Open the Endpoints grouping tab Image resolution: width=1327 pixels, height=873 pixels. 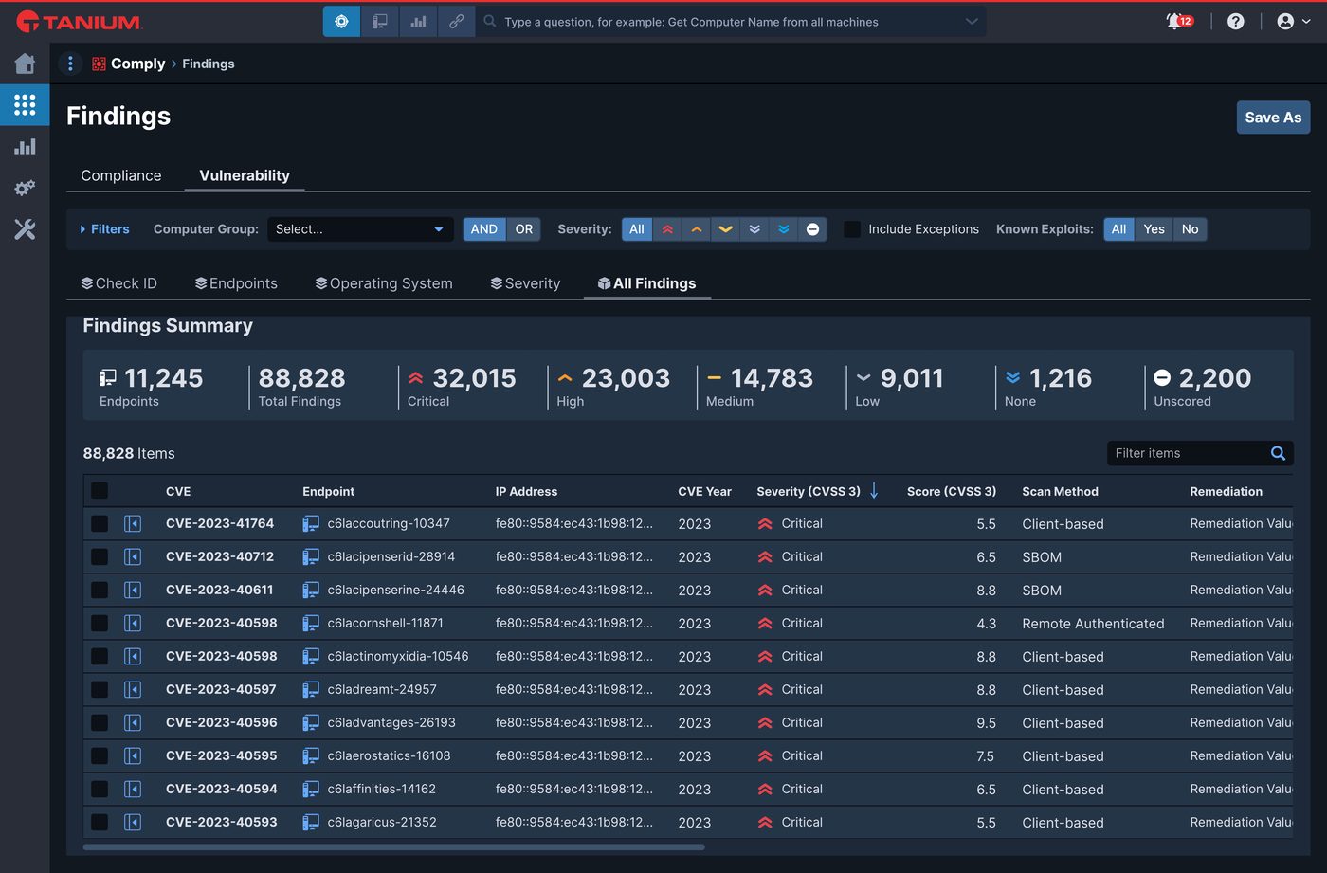click(236, 283)
